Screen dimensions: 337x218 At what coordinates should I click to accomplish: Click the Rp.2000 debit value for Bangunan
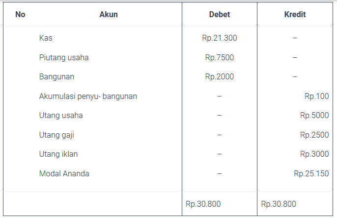(x=219, y=76)
